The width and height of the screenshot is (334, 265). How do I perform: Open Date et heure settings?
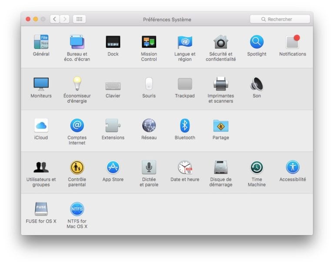tap(185, 167)
